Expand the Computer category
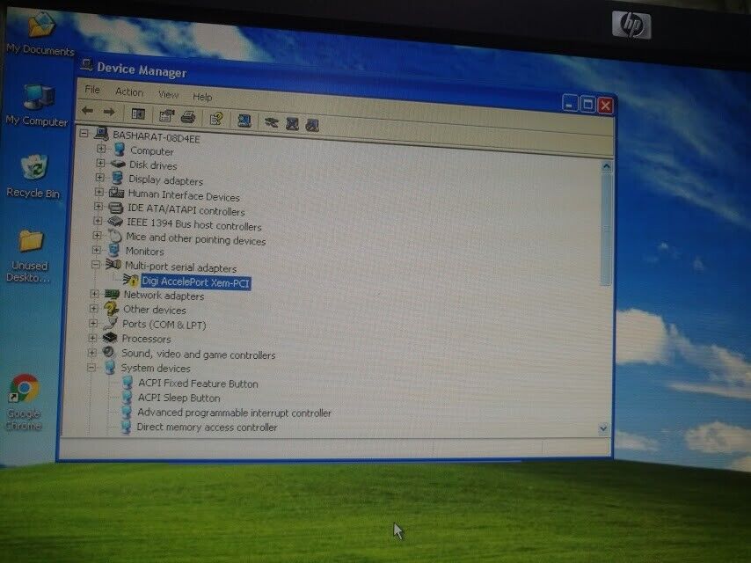Screen dimensions: 751x563 click(101, 149)
